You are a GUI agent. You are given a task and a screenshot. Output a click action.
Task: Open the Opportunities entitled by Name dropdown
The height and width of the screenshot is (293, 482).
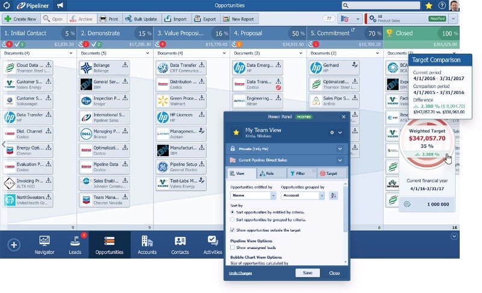tap(253, 195)
